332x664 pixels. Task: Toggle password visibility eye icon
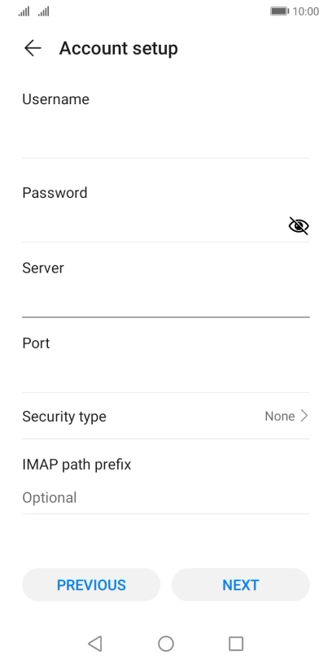[x=299, y=225]
